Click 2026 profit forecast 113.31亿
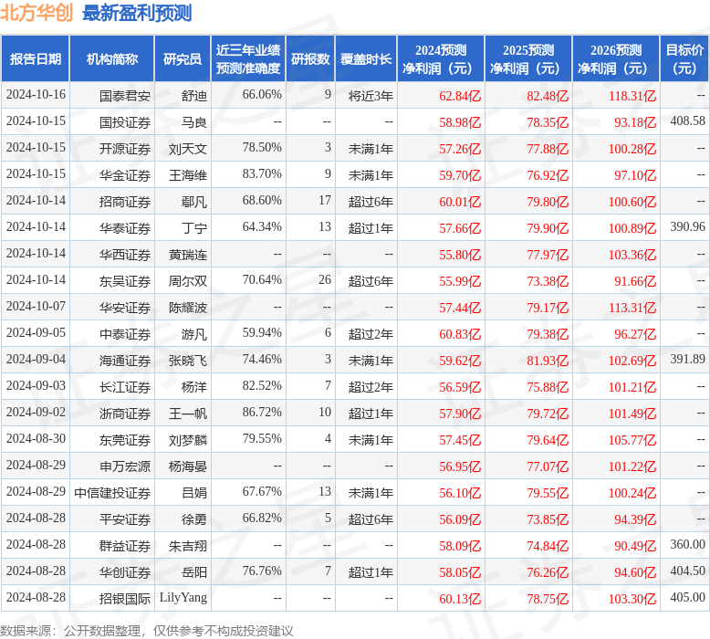The height and width of the screenshot is (639, 710). (632, 308)
